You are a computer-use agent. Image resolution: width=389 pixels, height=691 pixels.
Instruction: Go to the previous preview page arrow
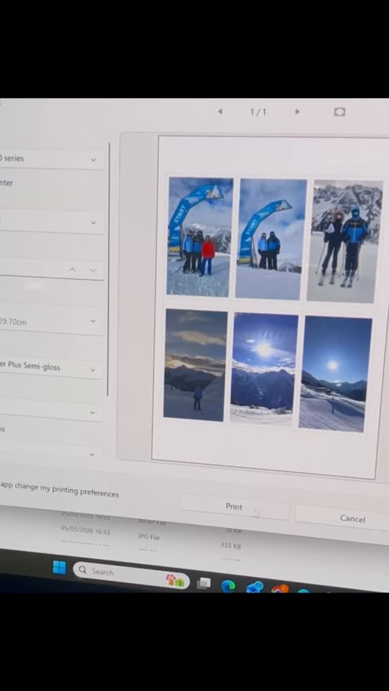pos(220,111)
